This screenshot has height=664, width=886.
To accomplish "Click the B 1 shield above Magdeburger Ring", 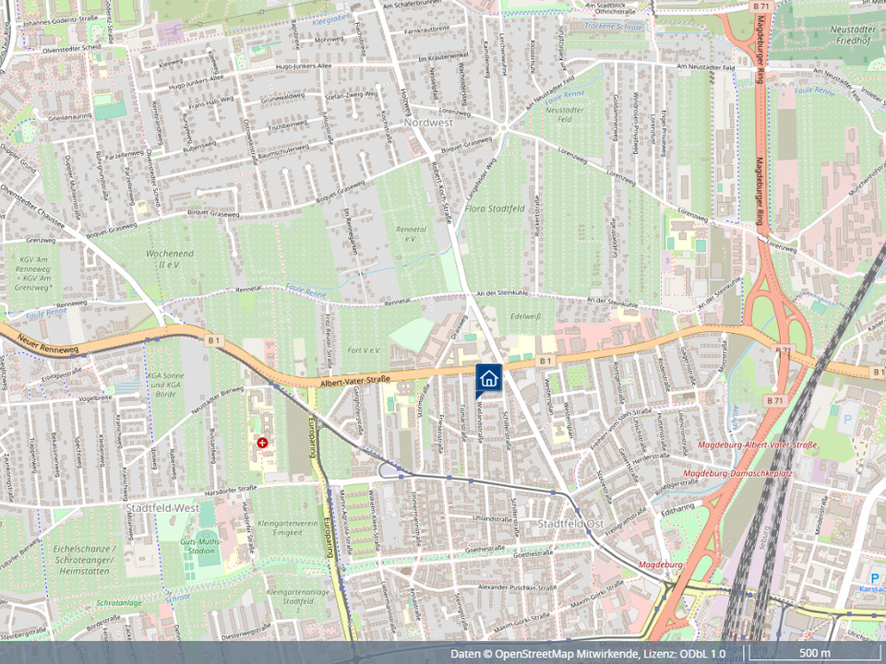I will [x=760, y=7].
